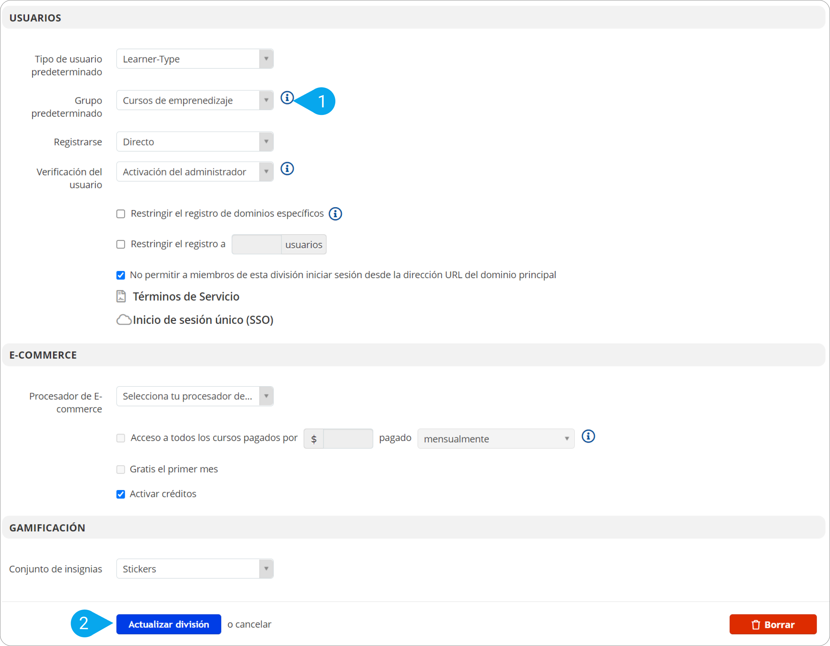Click the user limit number input field
This screenshot has width=830, height=646.
256,244
